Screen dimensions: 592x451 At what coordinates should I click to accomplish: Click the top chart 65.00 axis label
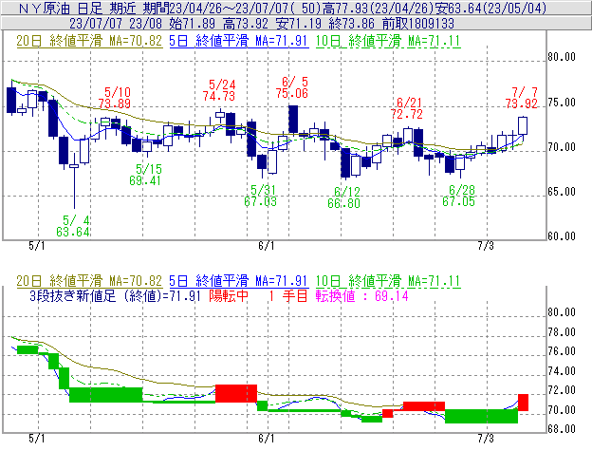[562, 192]
